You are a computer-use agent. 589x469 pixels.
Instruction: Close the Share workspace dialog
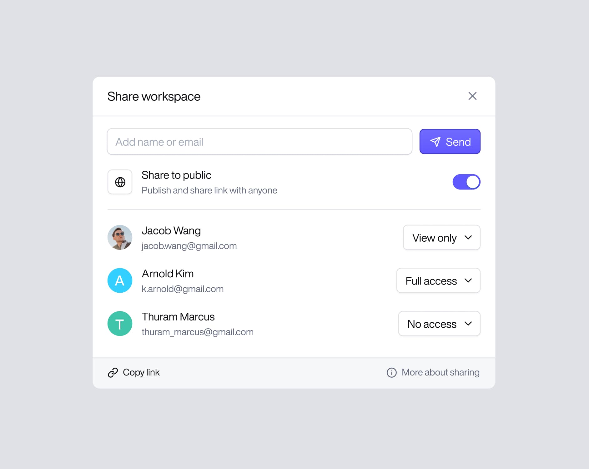pyautogui.click(x=472, y=96)
